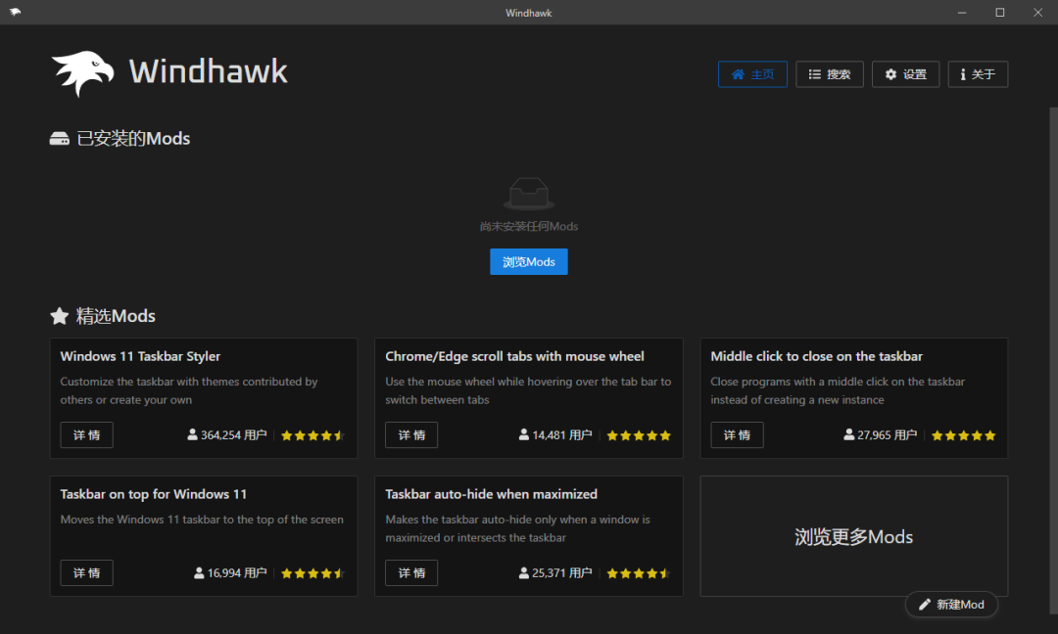Click the 精选Mods heading
This screenshot has height=634, width=1058.
click(x=116, y=316)
